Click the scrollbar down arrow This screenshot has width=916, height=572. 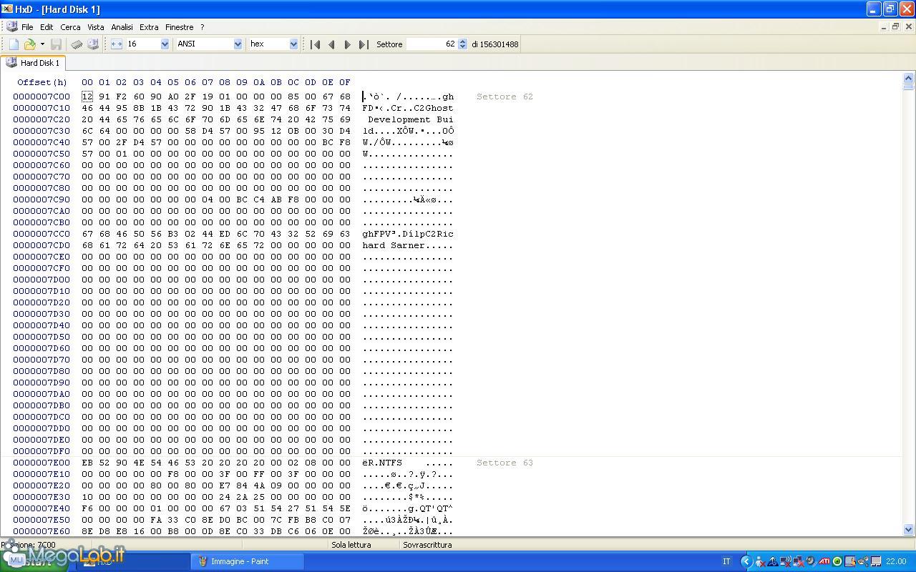[x=909, y=530]
